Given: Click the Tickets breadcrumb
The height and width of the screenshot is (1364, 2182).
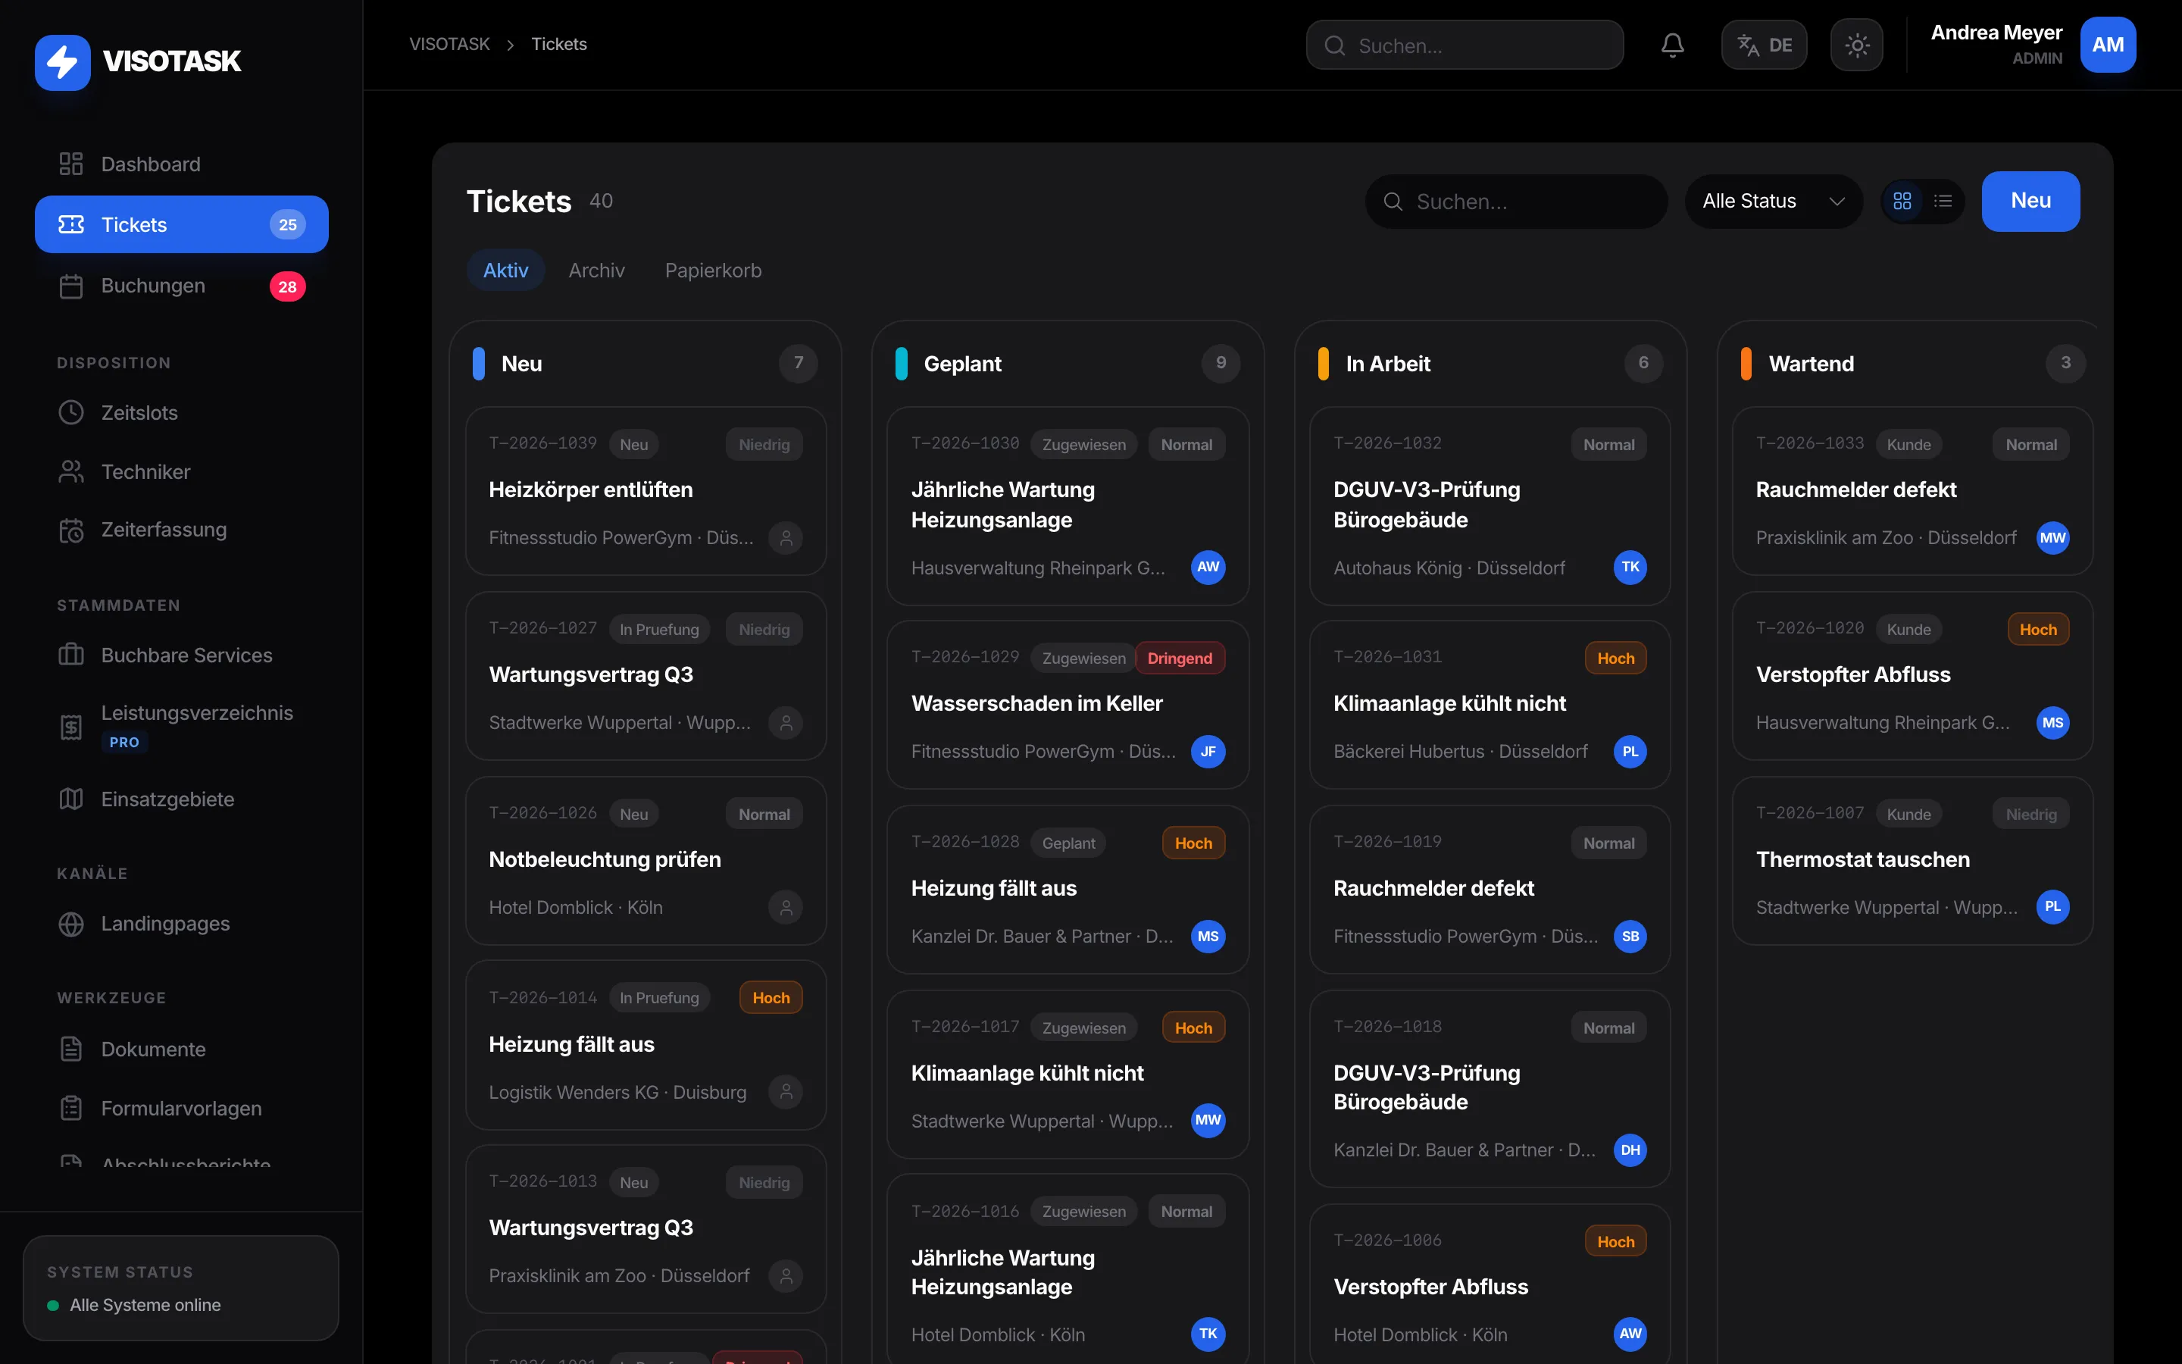Looking at the screenshot, I should [x=559, y=44].
